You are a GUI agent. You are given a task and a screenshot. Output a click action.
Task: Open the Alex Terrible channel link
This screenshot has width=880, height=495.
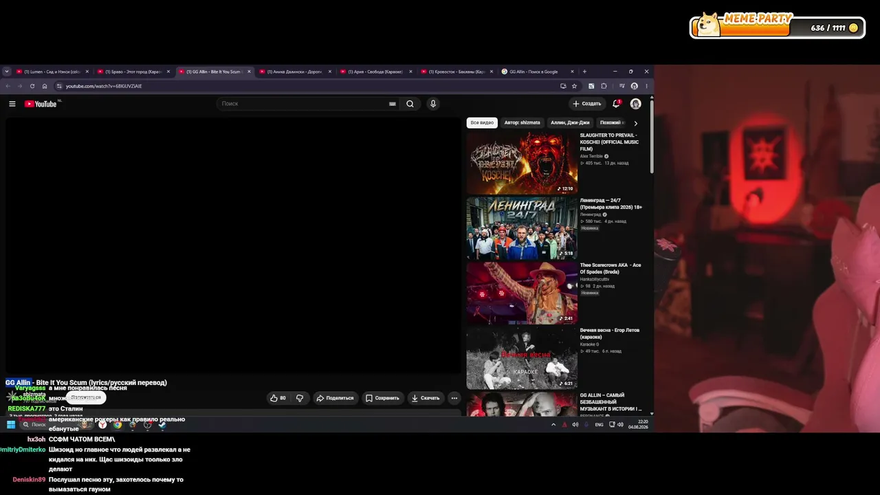(591, 156)
